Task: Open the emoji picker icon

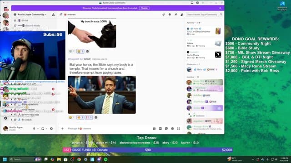Action: pos(172,129)
